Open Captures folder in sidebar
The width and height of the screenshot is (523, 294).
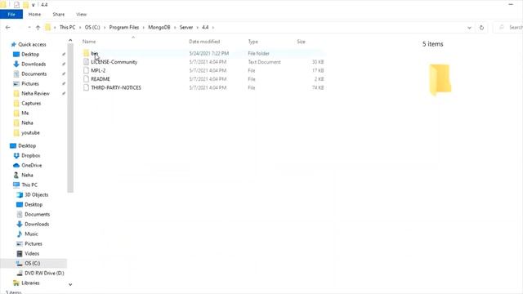coord(31,104)
